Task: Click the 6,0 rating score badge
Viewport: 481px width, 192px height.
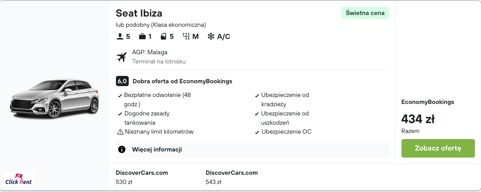Action: 122,81
